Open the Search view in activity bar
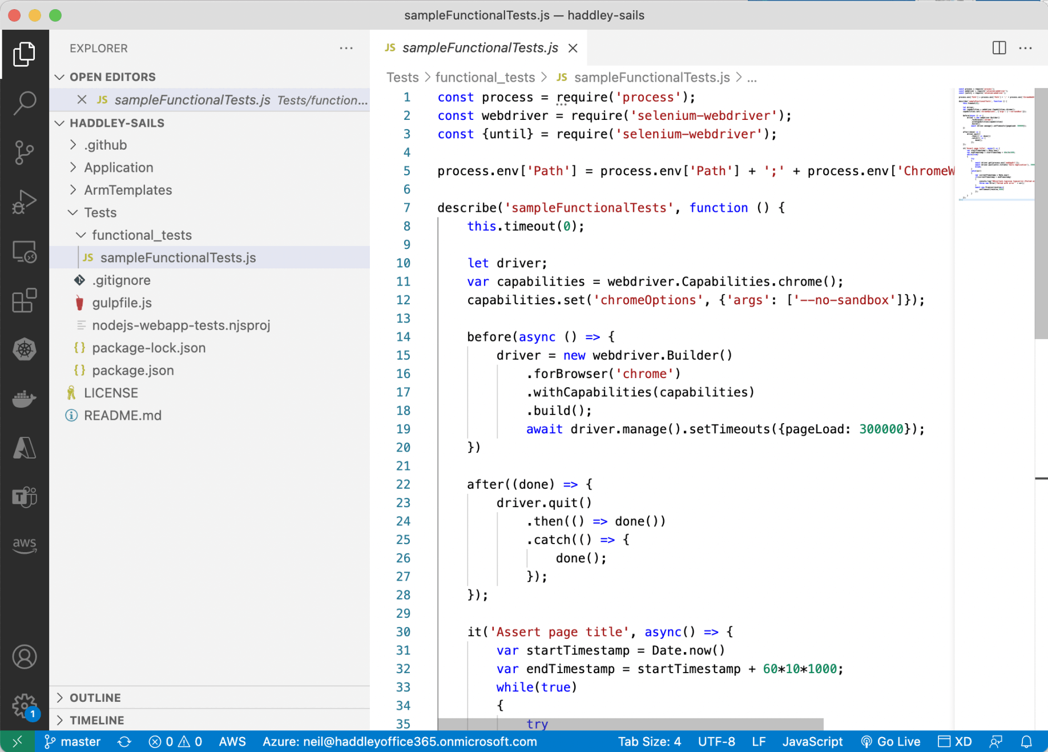 pos(25,103)
